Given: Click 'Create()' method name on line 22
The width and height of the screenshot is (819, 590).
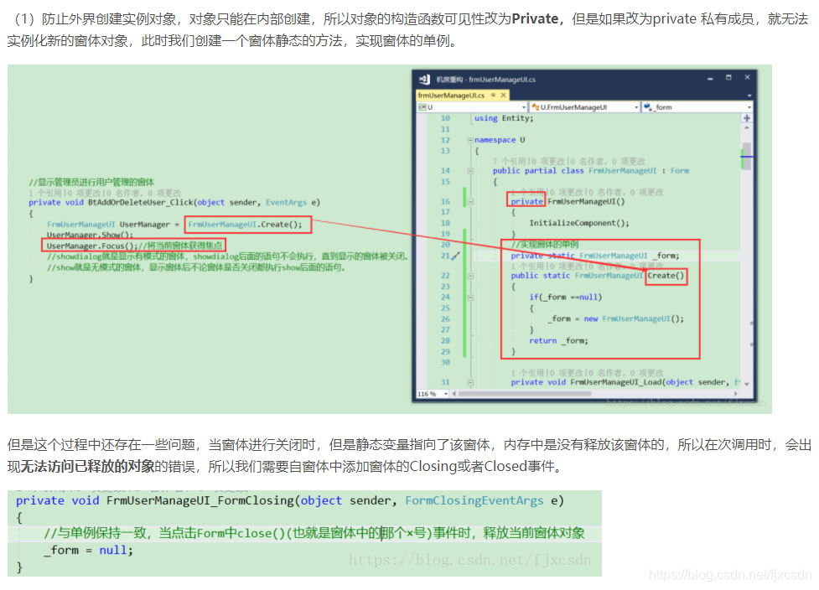Looking at the screenshot, I should click(x=666, y=276).
